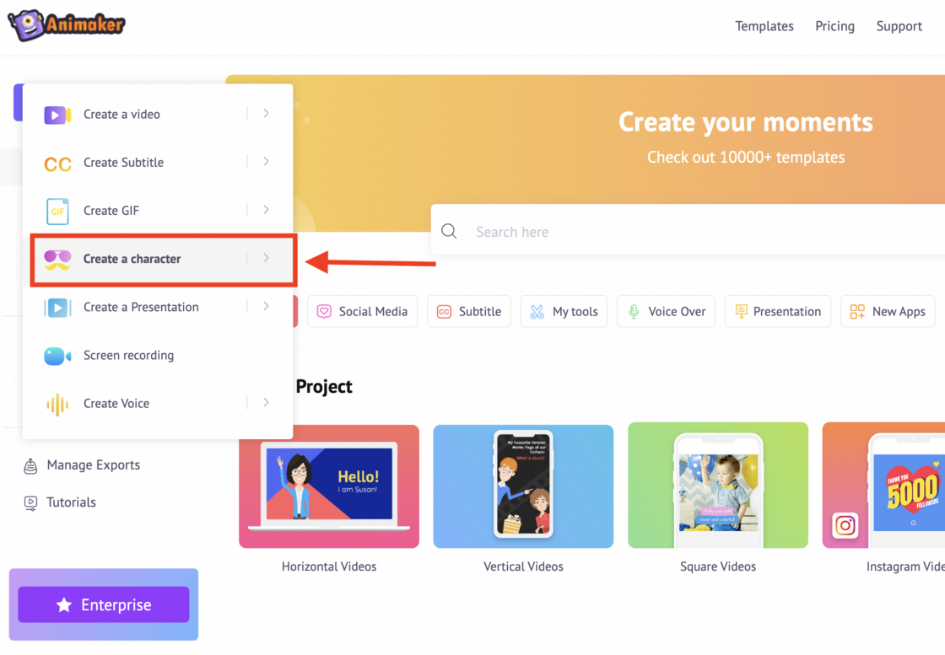Click the Voice Over microphone icon
945x655 pixels.
coord(634,311)
